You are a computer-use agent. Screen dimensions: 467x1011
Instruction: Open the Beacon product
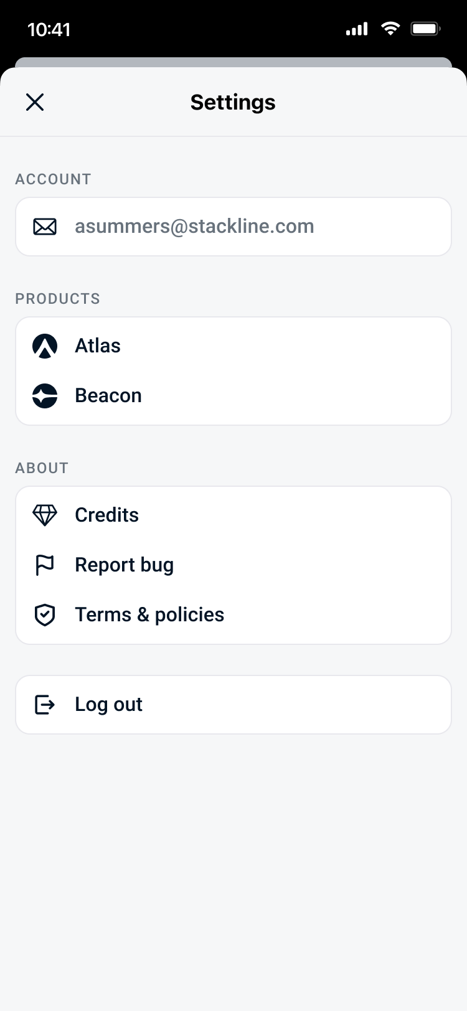108,396
